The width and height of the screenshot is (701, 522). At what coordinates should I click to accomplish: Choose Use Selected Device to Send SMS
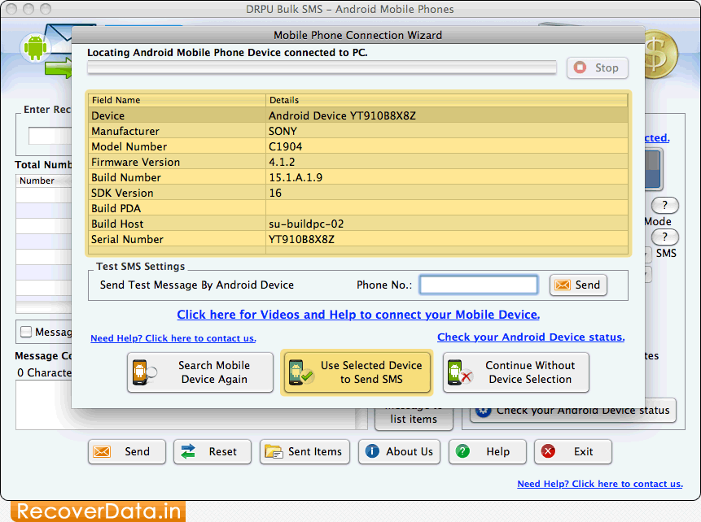(x=357, y=372)
